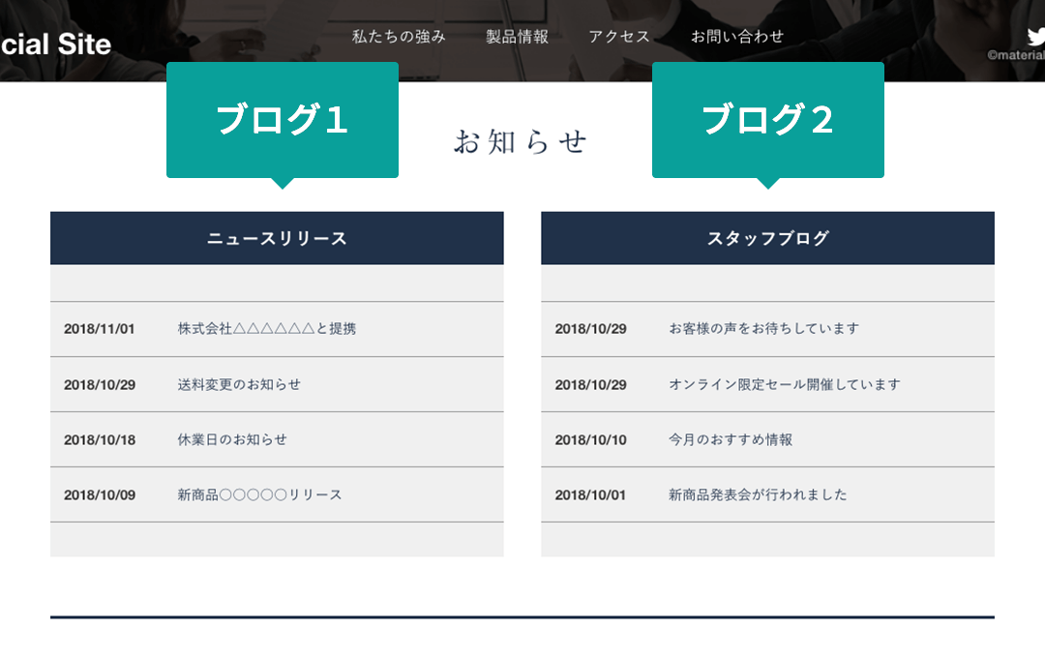
Task: Select the スタッフブログ section header
Action: tap(768, 237)
